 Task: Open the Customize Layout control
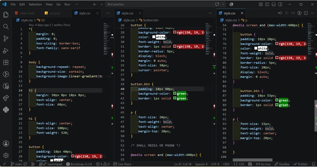tap(261, 4)
